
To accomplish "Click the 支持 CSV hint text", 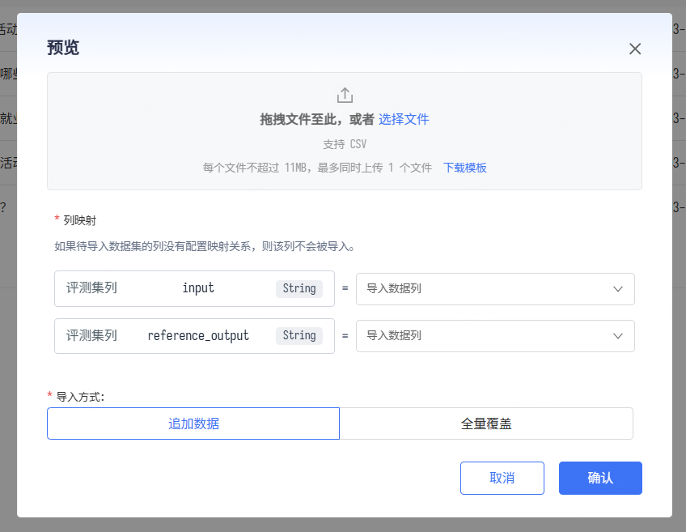I will pos(345,144).
